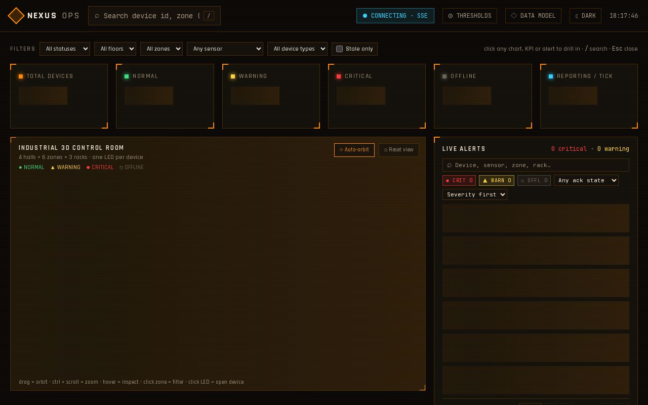648x405 pixels.
Task: Click the Offline legend entry
Action: 132,168
